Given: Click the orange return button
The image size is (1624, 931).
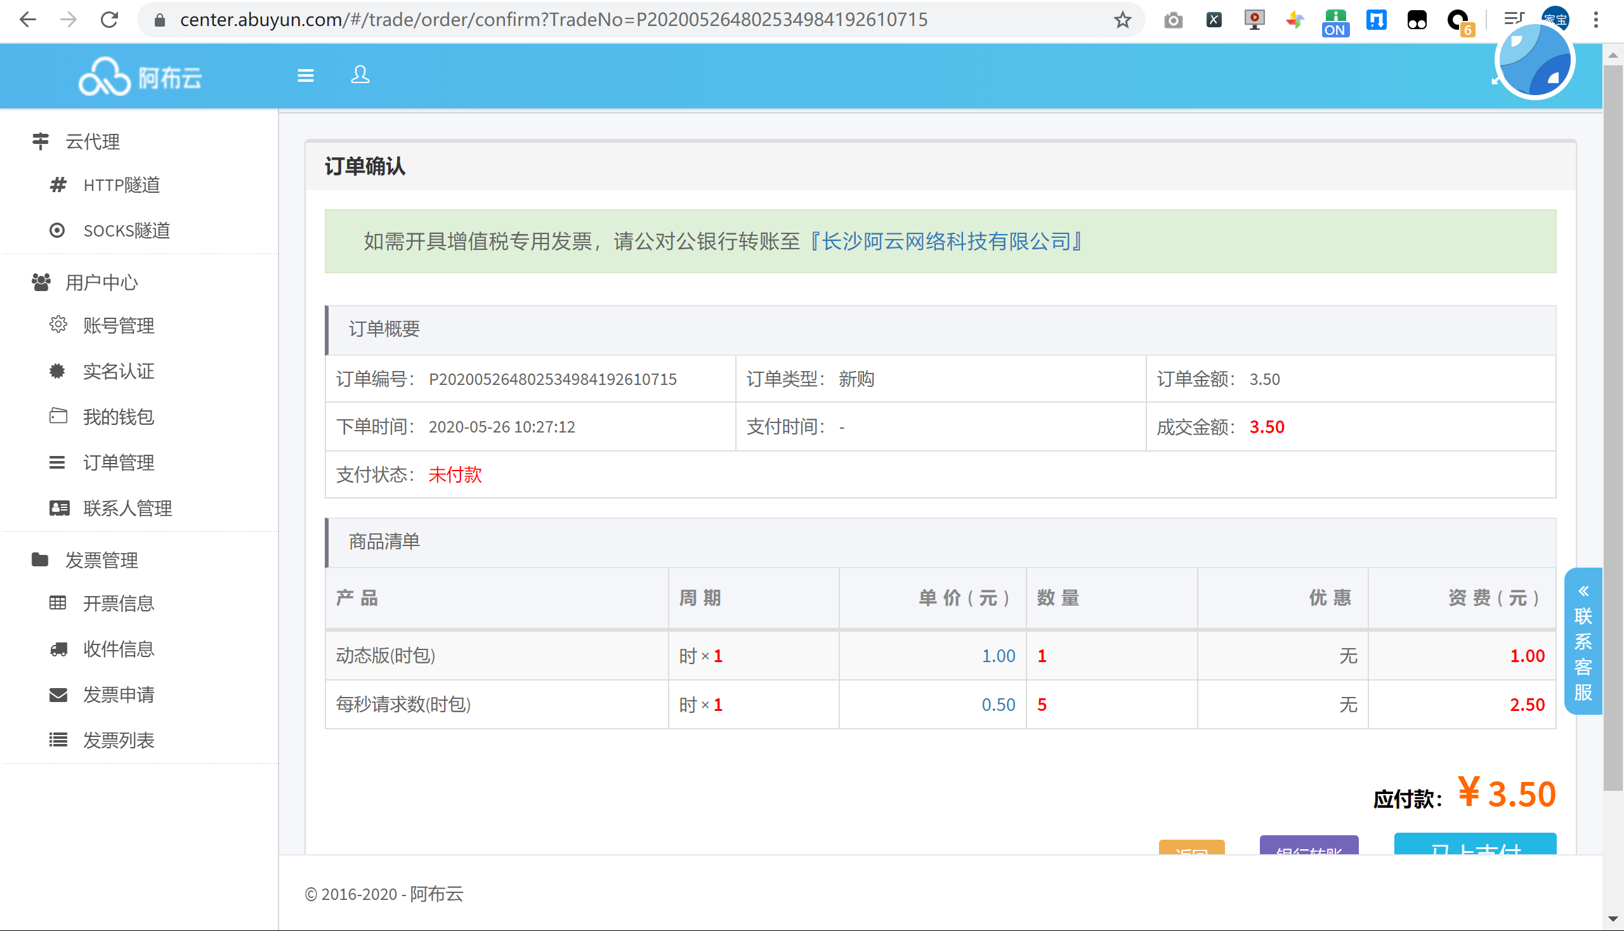Looking at the screenshot, I should (1191, 847).
